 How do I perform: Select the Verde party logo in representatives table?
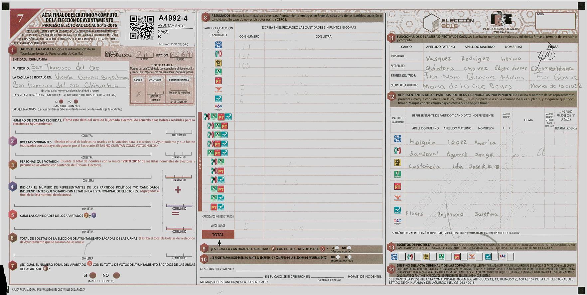[x=397, y=174]
